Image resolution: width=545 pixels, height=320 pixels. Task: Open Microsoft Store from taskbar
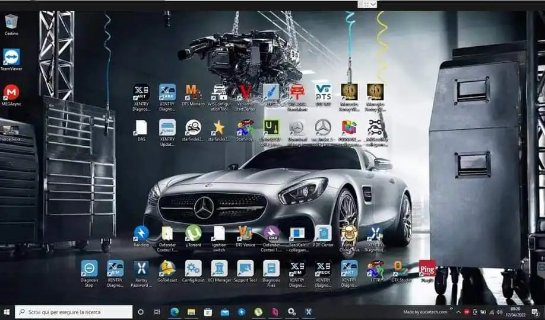click(x=208, y=312)
